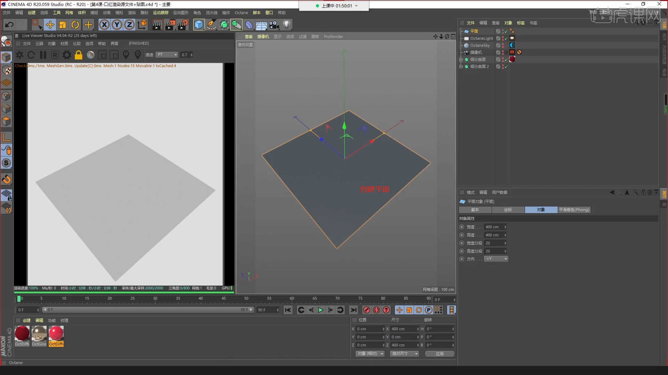Click the Floor environment icon

click(262, 25)
